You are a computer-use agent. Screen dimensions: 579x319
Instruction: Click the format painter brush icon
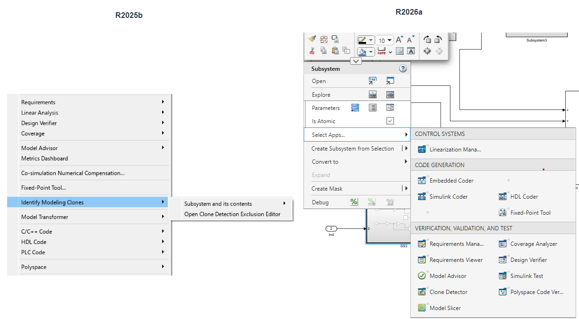(312, 40)
